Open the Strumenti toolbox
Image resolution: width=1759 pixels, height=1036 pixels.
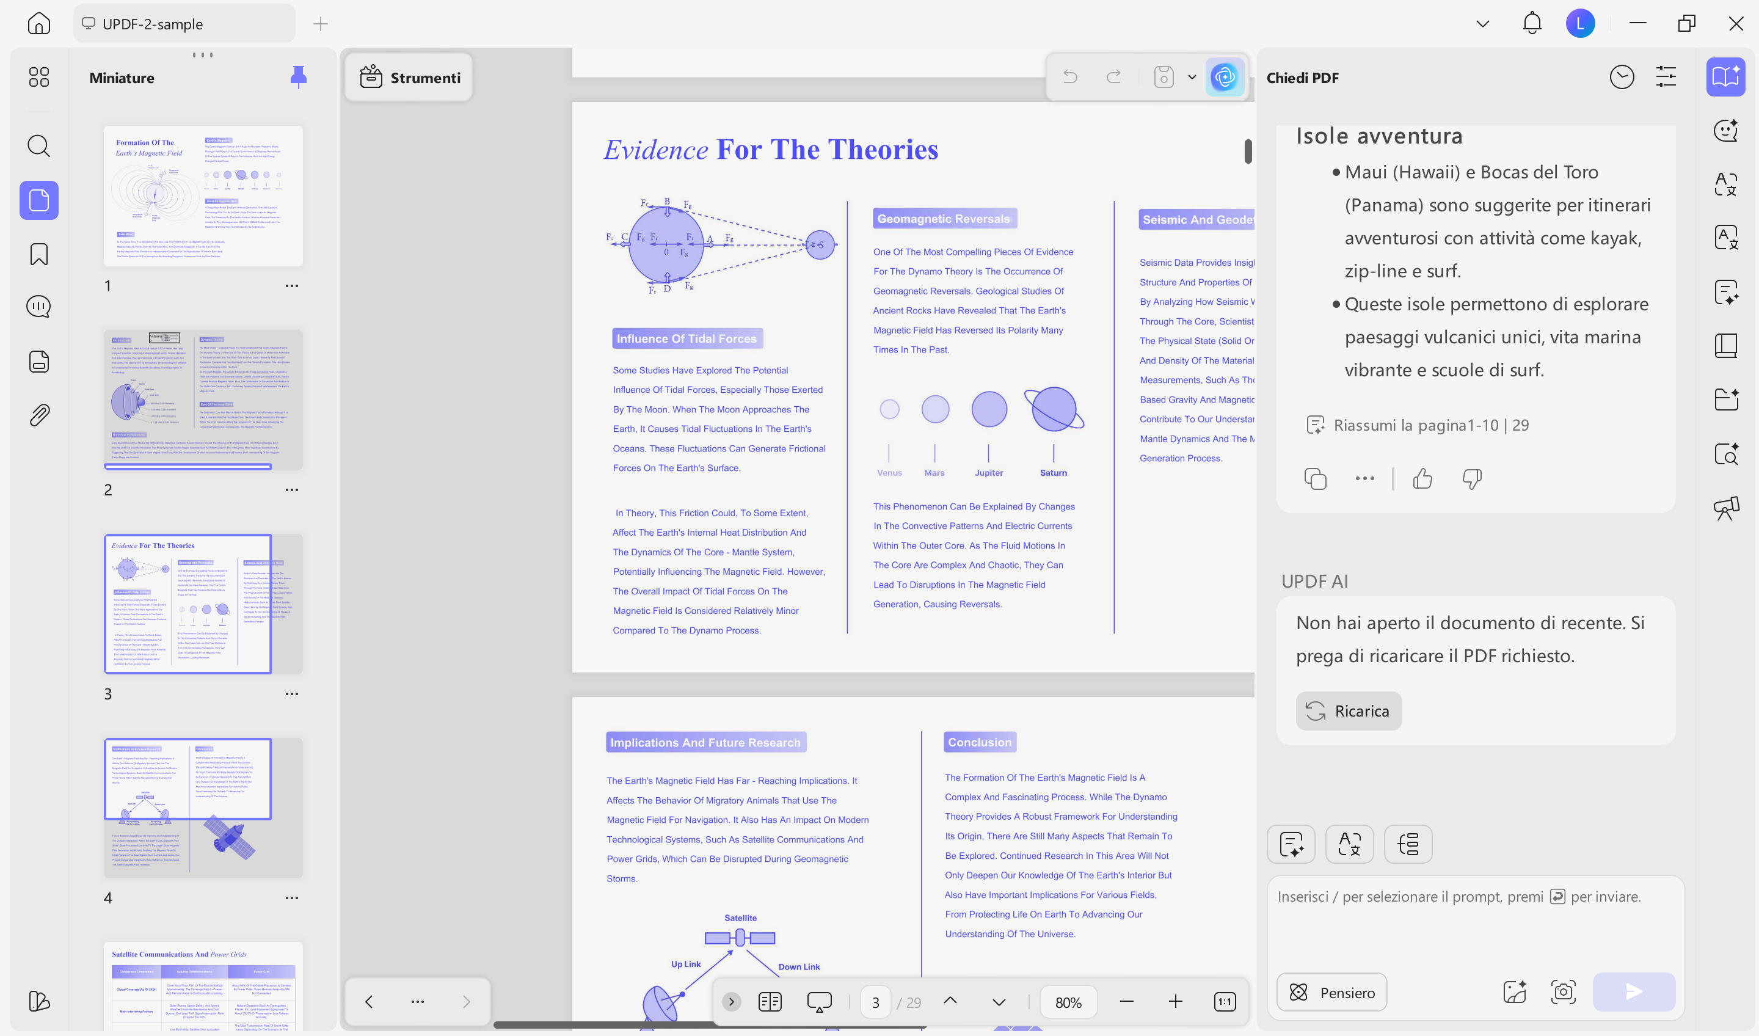409,77
